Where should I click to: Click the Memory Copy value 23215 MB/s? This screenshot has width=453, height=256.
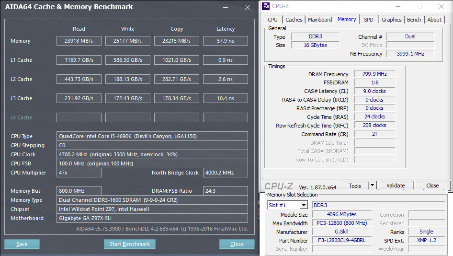[x=177, y=41]
